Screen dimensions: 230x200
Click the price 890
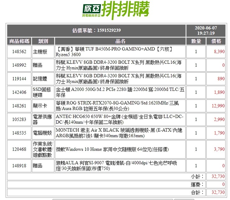point(221,79)
